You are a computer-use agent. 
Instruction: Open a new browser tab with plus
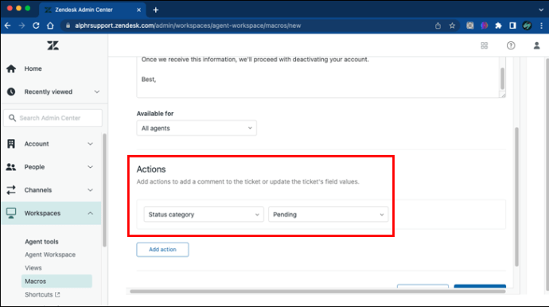156,10
